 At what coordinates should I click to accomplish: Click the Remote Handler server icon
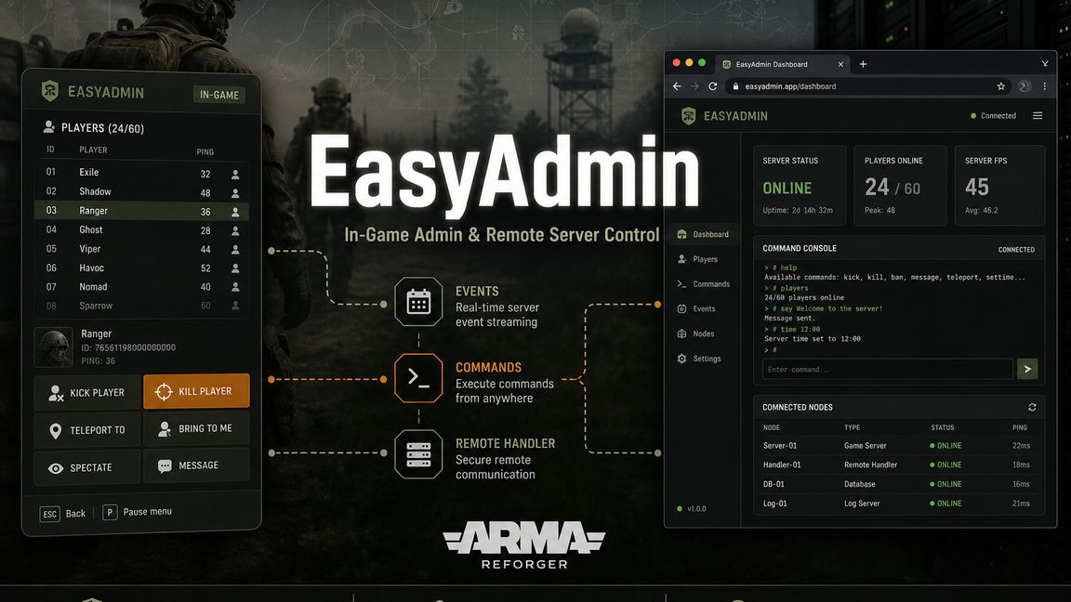point(418,454)
